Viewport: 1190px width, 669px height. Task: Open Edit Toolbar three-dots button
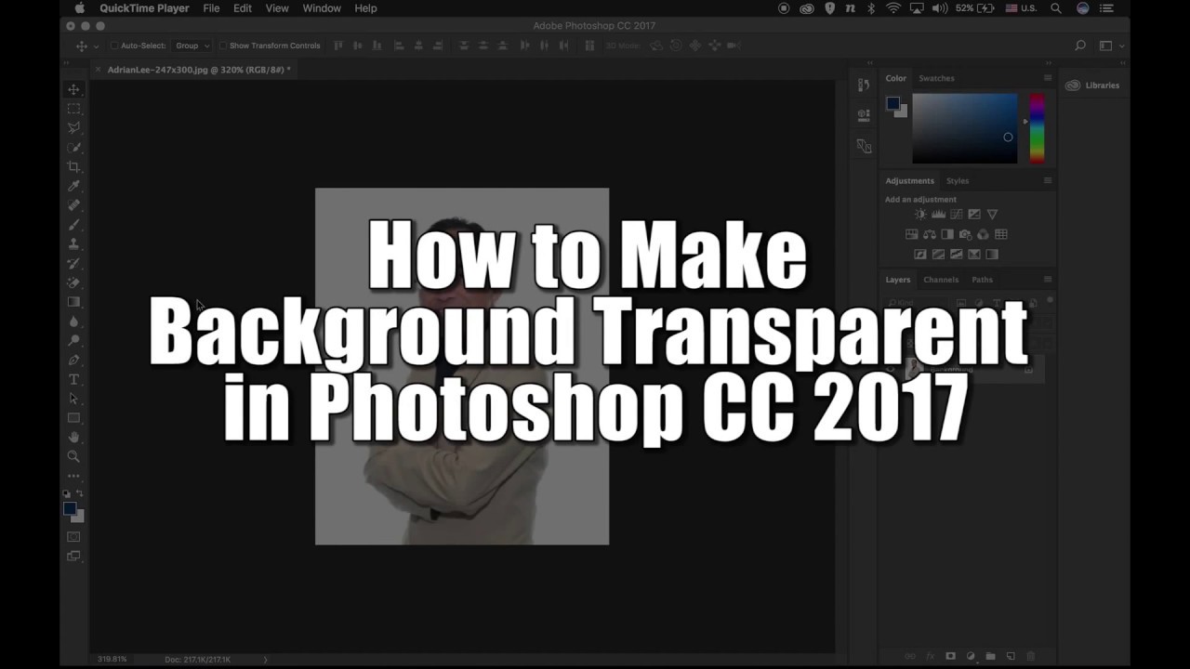73,476
